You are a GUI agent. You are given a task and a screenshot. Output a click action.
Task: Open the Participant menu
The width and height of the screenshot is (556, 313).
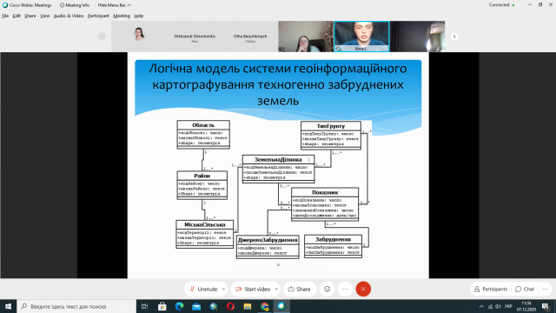coord(98,16)
